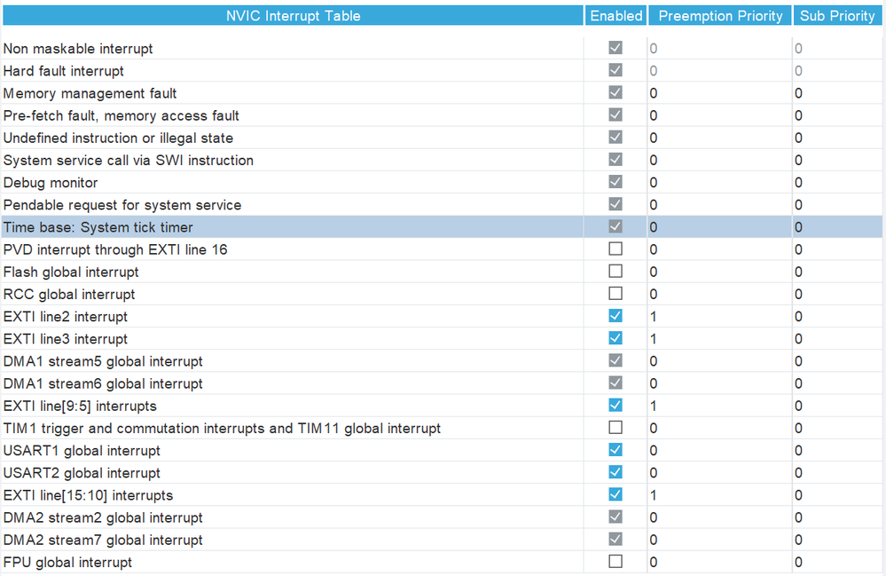Select DMA1 stream6 global interrupt label
Viewport: 886px width, 576px height.
coord(103,383)
